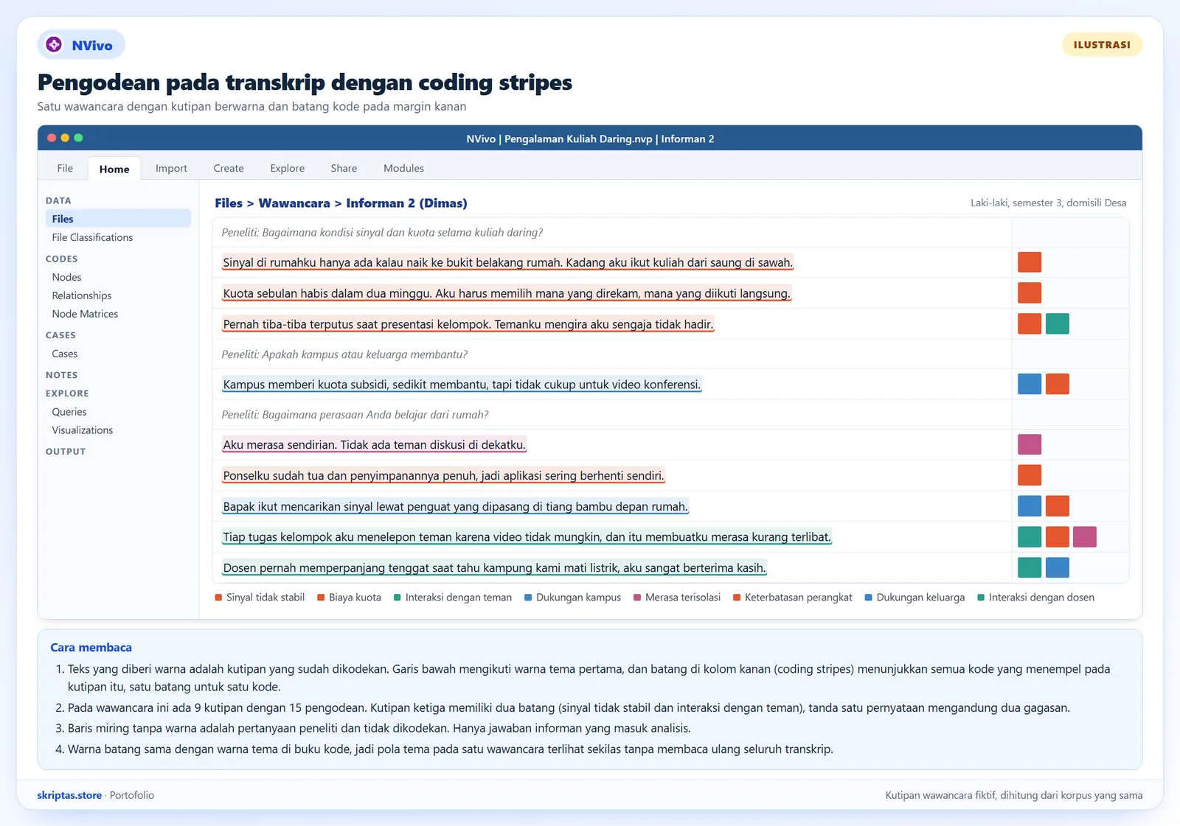
Task: Open Cases in the sidebar
Action: 65,354
